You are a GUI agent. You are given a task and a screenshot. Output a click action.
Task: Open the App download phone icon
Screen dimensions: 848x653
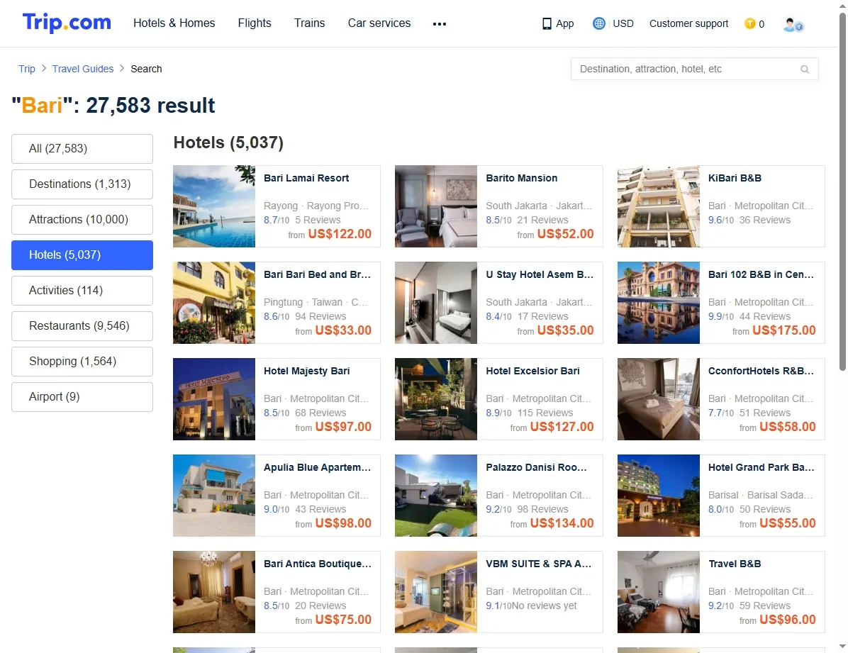click(x=547, y=24)
